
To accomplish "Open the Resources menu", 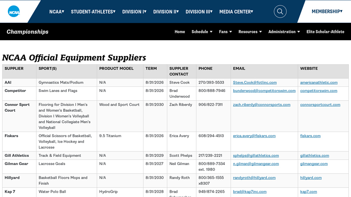I will tap(250, 32).
